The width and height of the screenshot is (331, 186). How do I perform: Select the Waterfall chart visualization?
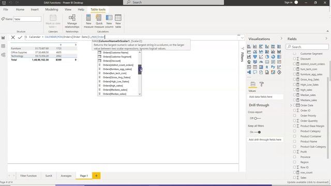click(x=249, y=57)
